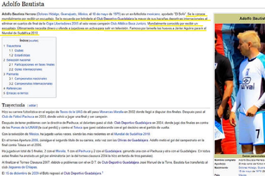265x176 pixels.
Task: Jump to subsection 1.1 Clubes
Action: coord(16,50)
